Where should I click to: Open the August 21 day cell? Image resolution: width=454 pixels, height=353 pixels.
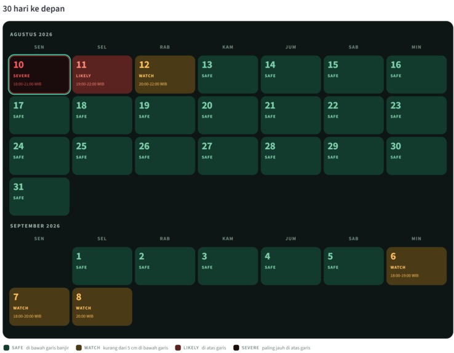click(x=291, y=115)
